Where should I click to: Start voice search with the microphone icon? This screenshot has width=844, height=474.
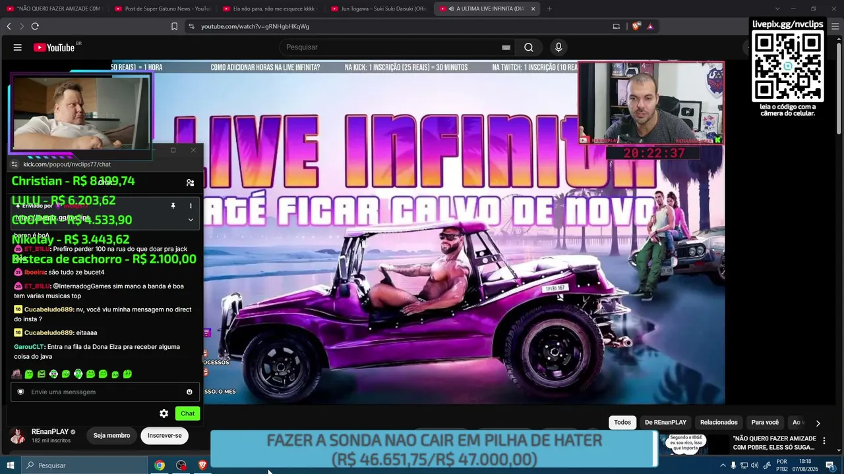pos(558,47)
